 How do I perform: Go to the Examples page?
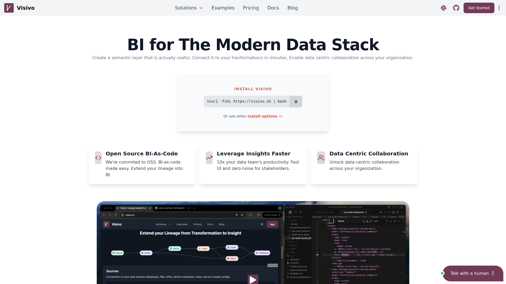223,8
